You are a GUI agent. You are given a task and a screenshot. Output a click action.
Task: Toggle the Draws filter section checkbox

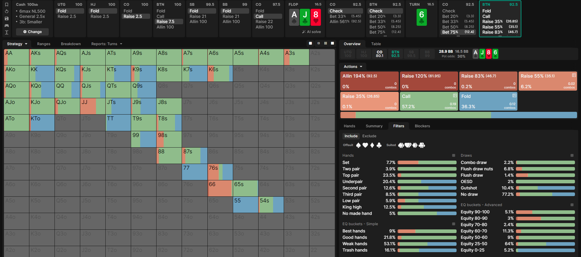(x=572, y=155)
